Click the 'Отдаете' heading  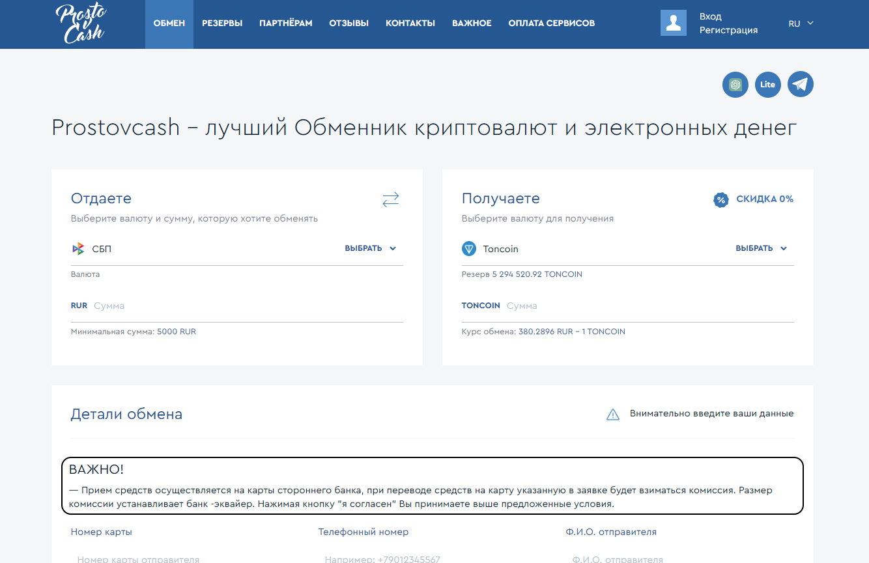[x=101, y=198]
